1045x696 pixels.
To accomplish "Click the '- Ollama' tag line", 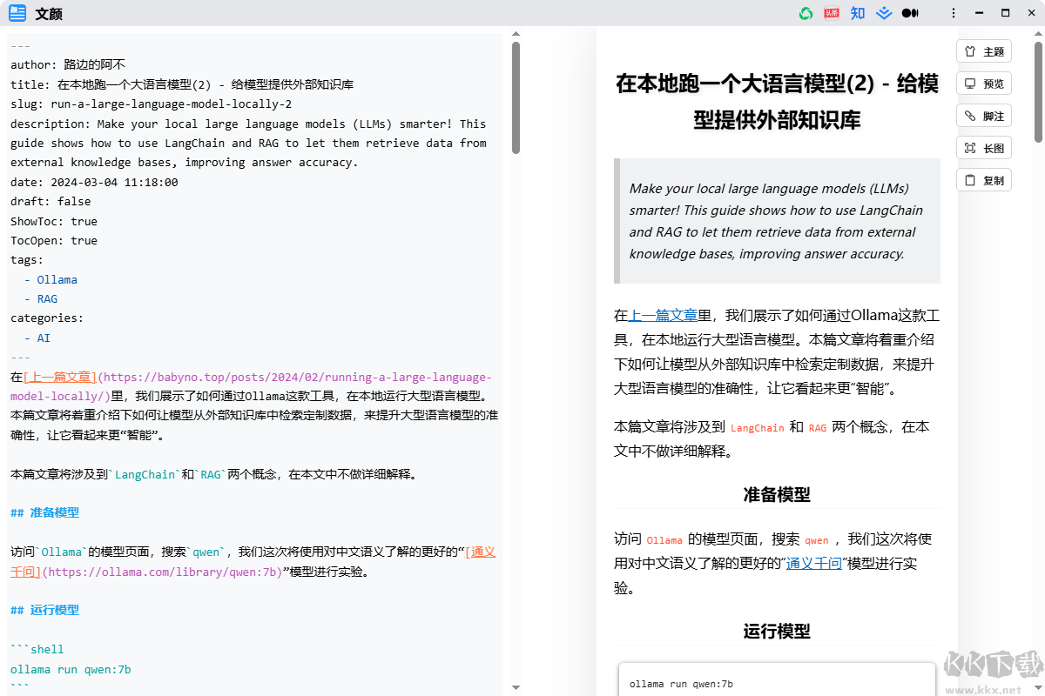I will point(51,279).
